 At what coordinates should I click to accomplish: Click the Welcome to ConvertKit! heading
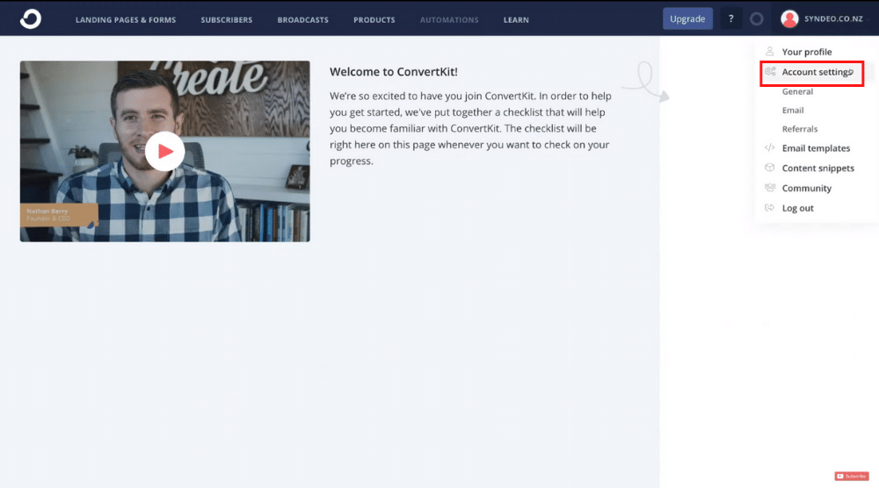(x=394, y=72)
